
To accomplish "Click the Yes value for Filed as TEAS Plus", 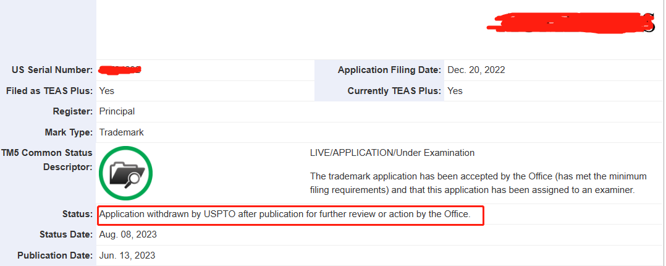I will tap(107, 91).
